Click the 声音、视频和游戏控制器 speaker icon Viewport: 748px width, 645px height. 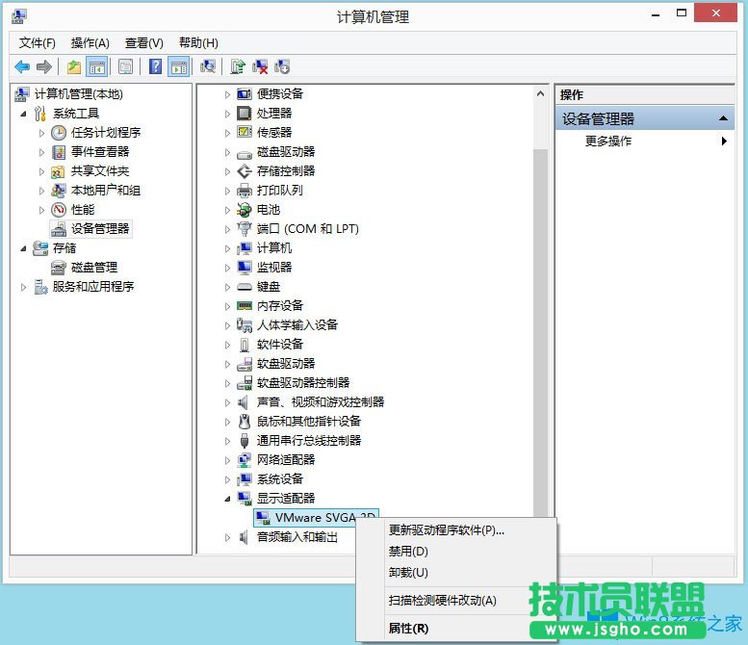tap(244, 402)
